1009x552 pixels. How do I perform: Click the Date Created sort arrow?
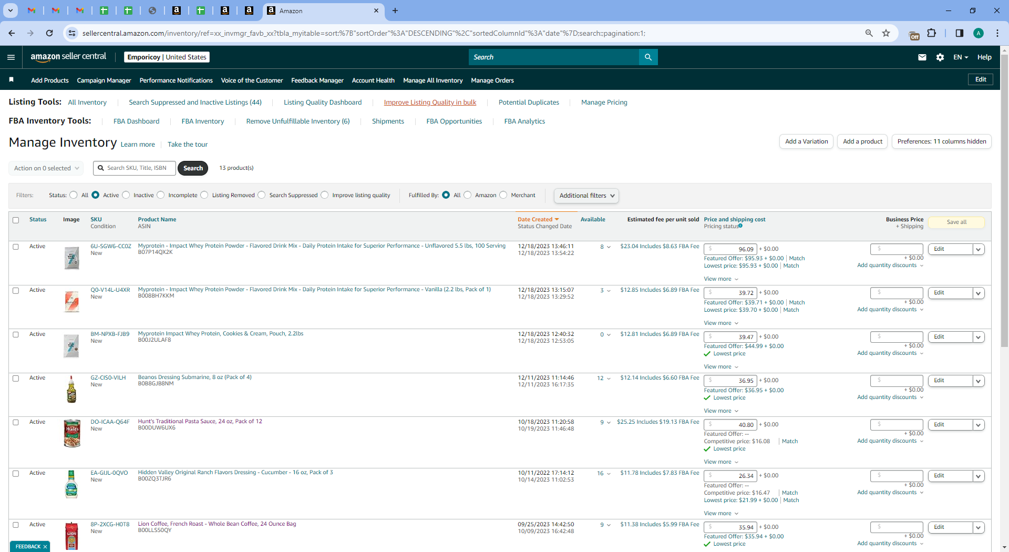557,220
